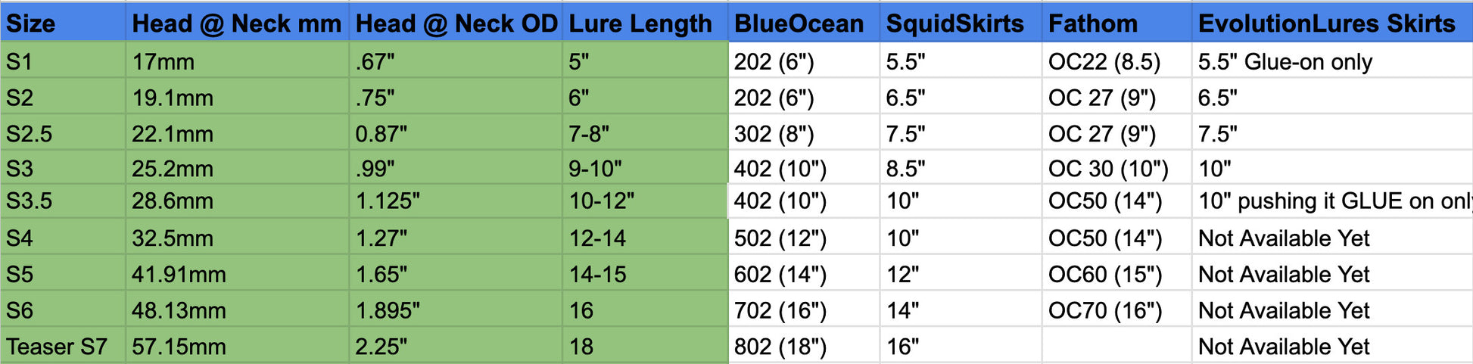Click the Head @ Neck mm header
Screen dimensions: 1473x364
(237, 23)
